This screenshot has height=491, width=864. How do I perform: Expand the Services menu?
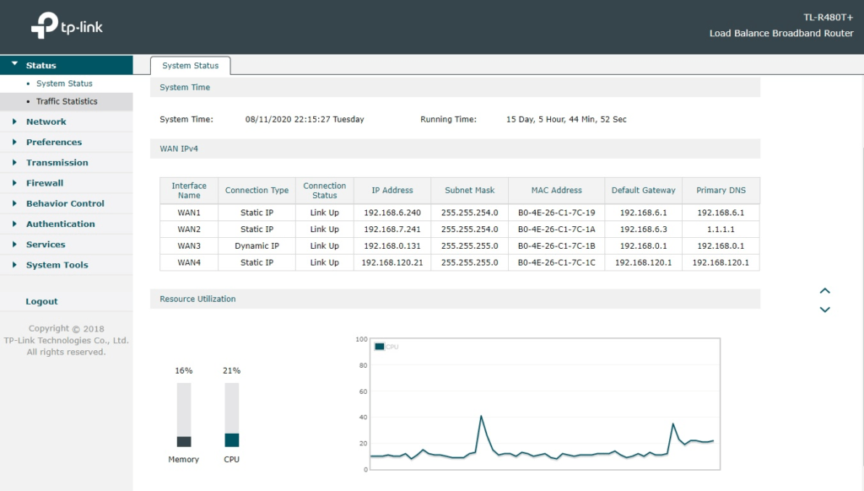coord(46,245)
